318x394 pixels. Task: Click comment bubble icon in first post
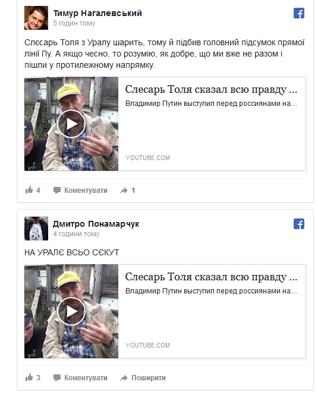(x=57, y=190)
